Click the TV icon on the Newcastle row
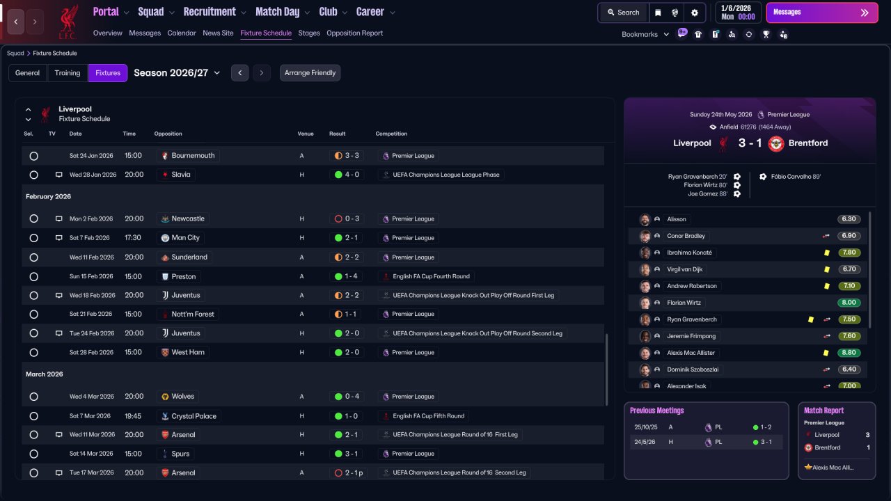Viewport: 891px width, 501px height. (59, 218)
